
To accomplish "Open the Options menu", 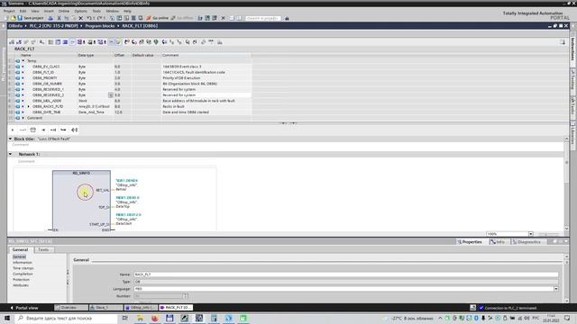I will pyautogui.click(x=80, y=11).
